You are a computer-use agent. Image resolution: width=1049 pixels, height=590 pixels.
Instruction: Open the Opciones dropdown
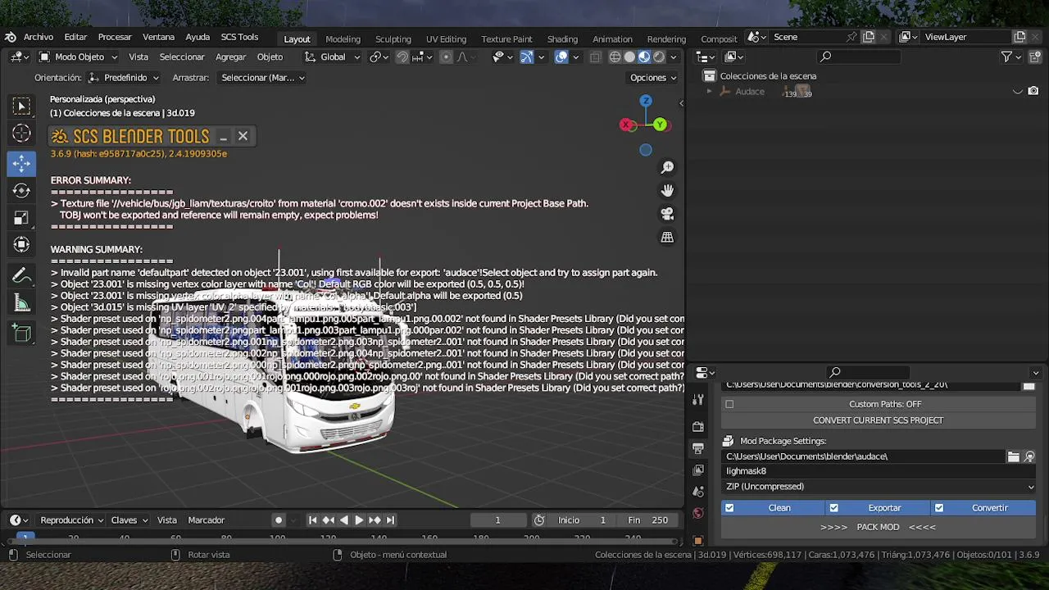(x=653, y=78)
